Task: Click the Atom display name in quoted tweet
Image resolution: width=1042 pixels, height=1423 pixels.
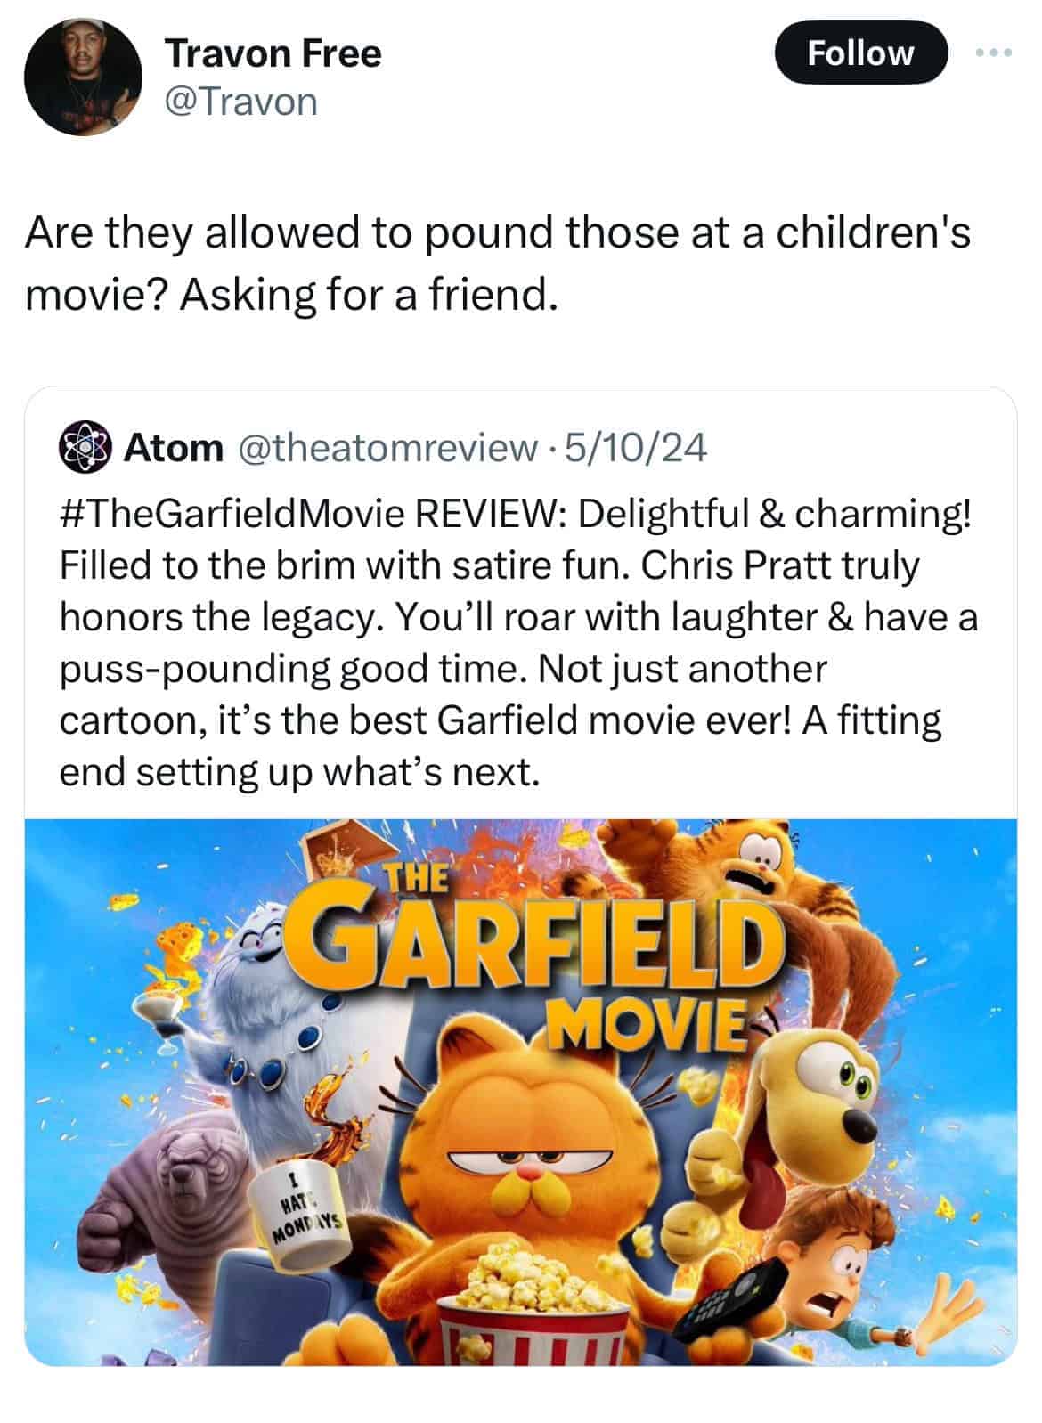Action: [174, 448]
